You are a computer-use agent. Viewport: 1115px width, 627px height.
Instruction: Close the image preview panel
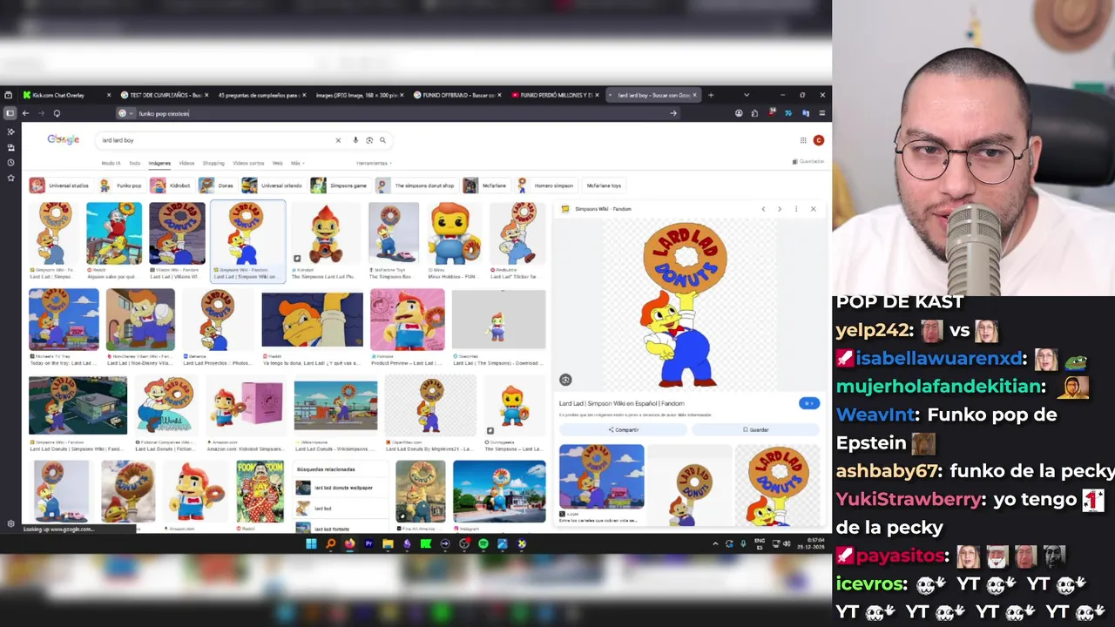[x=814, y=209]
